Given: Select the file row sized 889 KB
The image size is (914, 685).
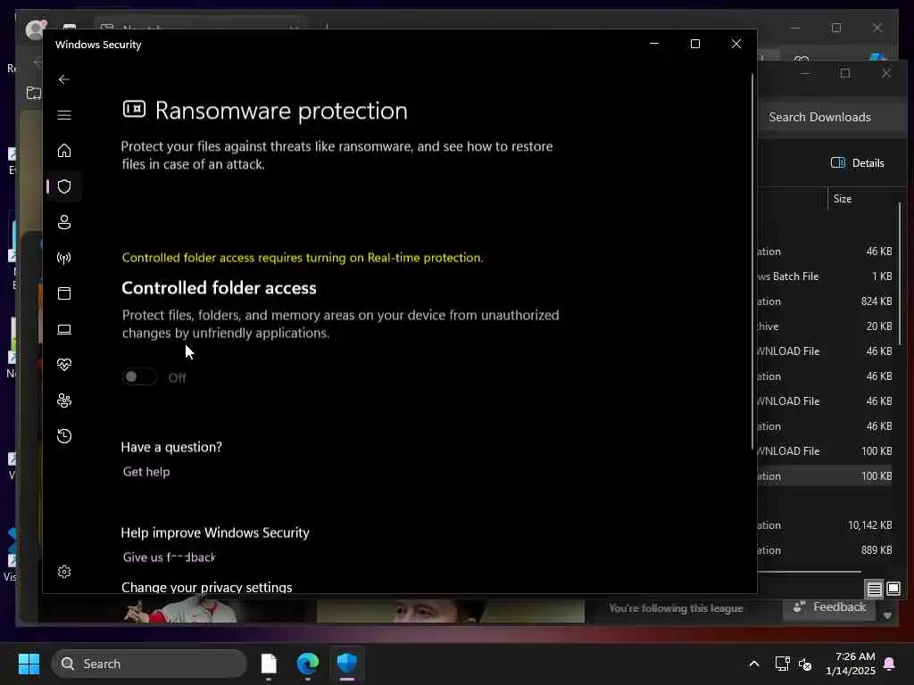Looking at the screenshot, I should (x=825, y=549).
